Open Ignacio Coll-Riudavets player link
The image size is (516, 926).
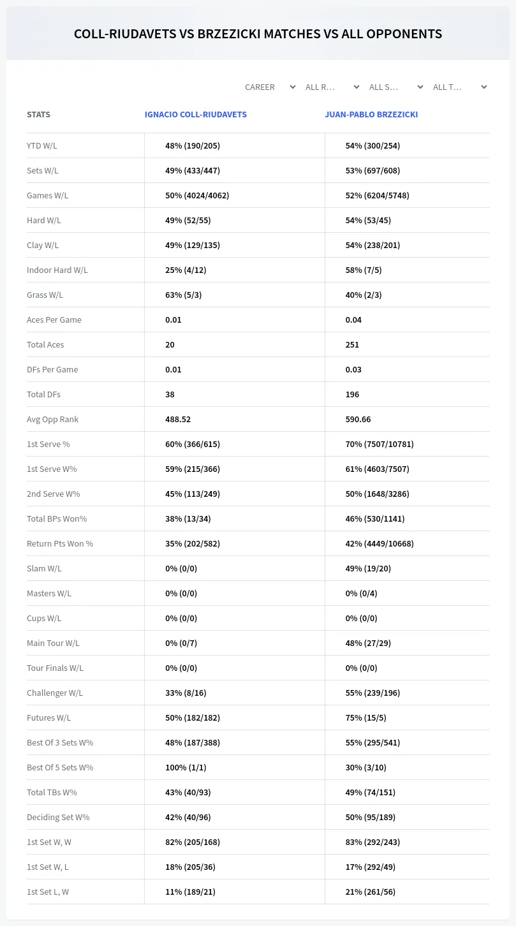196,115
